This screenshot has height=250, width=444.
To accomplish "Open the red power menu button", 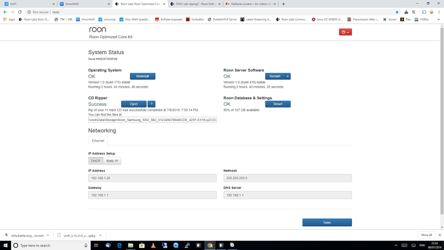I will [345, 32].
